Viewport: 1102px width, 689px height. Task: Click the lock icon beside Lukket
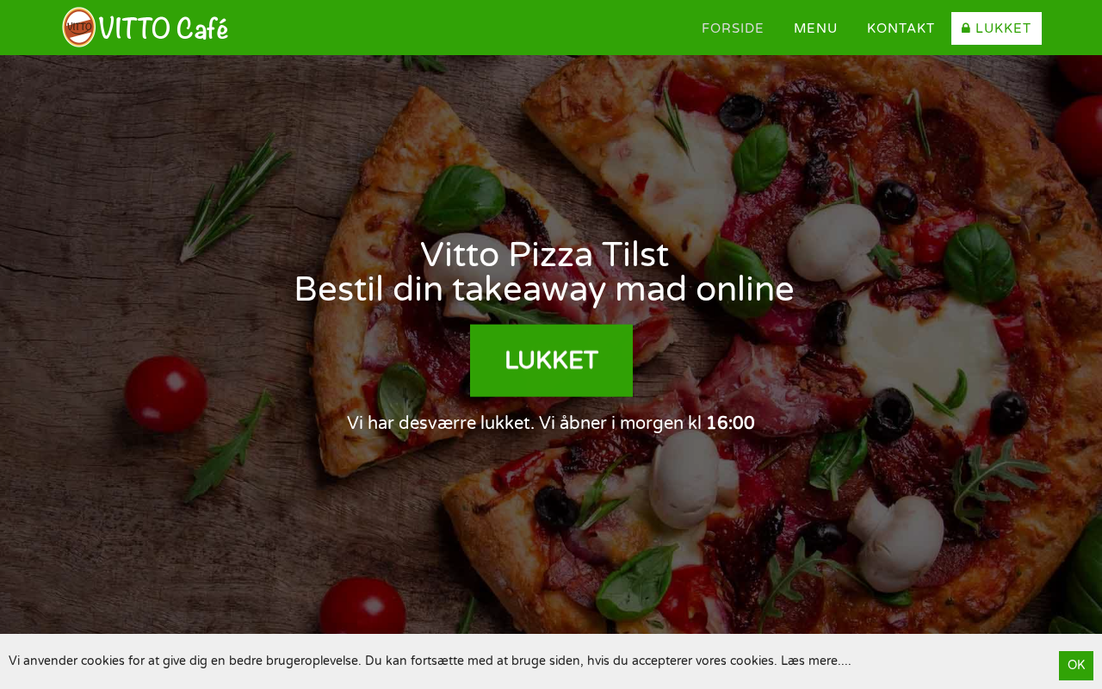tap(966, 28)
